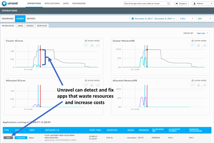
Task: Expand the 1 Min interval dropdown
Action: 186,19
